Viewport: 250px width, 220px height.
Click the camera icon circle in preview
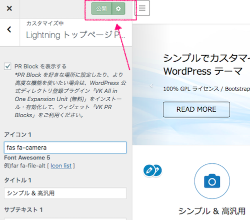tap(212, 181)
